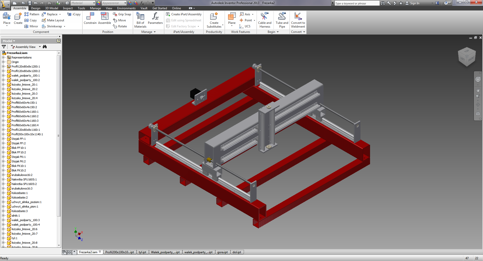Screen dimensions: 483x261
Task: Click the Create Substitutes icon
Action: coord(214,17)
